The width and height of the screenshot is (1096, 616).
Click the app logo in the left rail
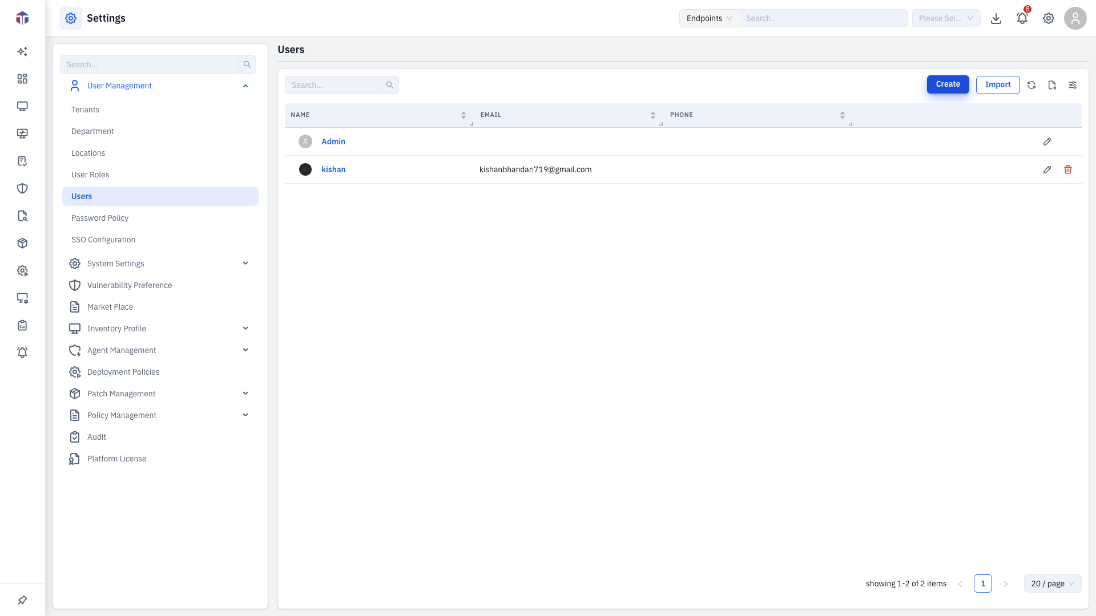point(22,18)
